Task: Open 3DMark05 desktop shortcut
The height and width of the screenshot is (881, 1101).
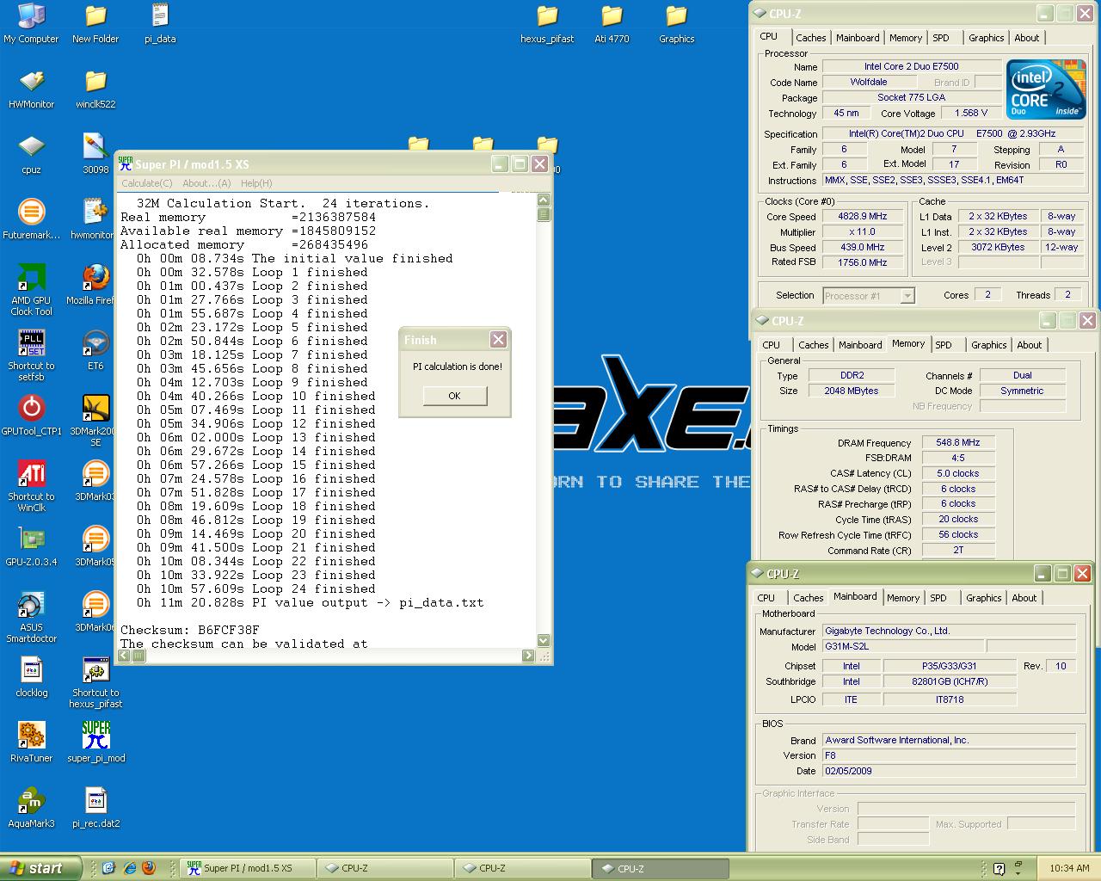Action: (95, 546)
